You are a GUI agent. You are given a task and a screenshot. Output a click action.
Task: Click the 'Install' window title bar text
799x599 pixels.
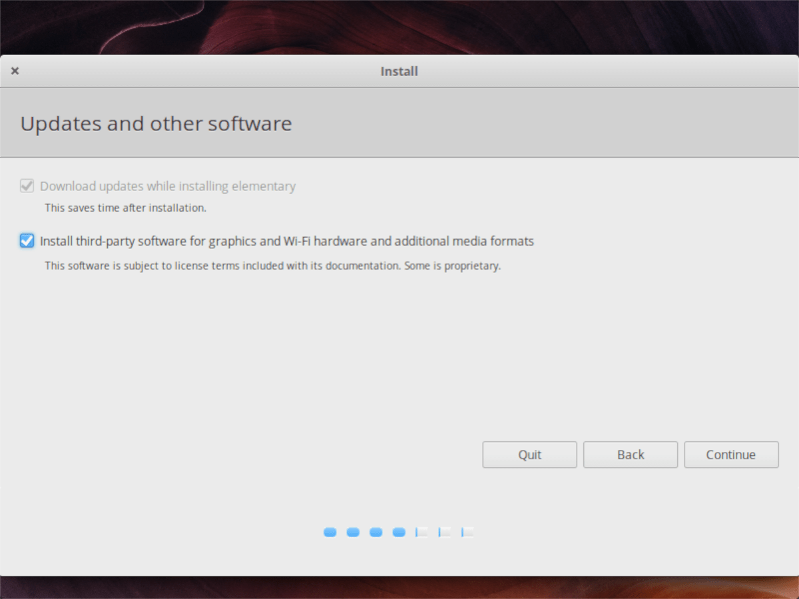tap(399, 71)
